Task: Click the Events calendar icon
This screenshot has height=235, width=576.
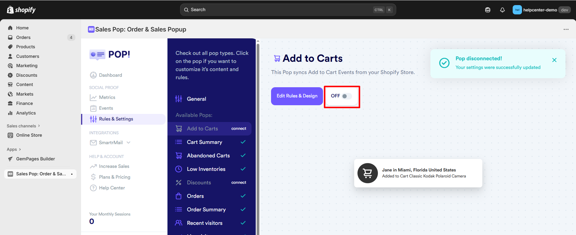Action: tap(93, 108)
